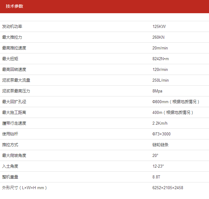Select the 260KN value cell
209x199 pixels.
159,37
